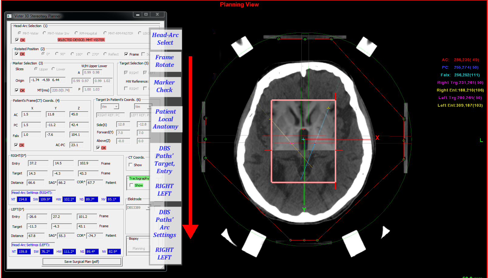
Task: Choose the Reflect rotation option
Action: (x=105, y=54)
